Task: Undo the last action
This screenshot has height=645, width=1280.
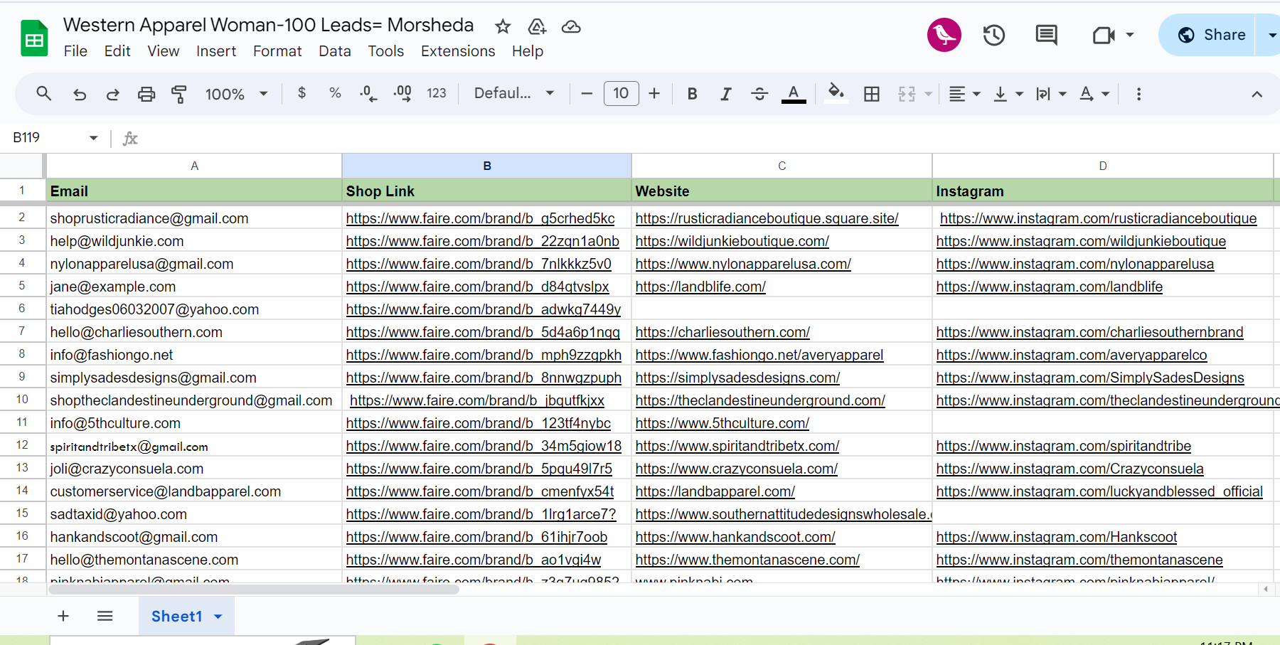Action: 80,94
